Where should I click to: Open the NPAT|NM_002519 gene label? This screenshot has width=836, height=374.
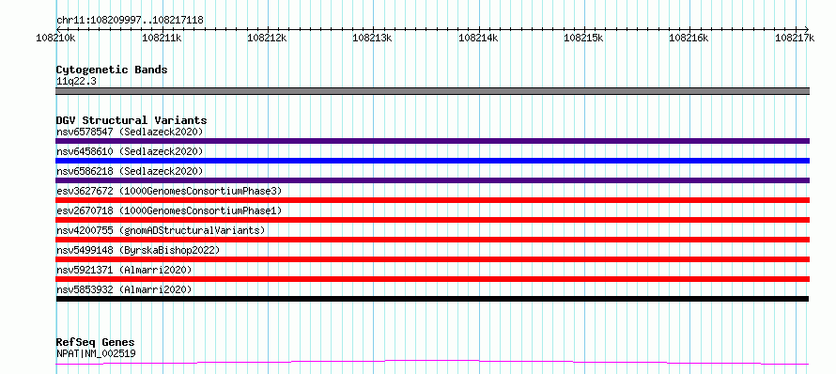tap(96, 353)
